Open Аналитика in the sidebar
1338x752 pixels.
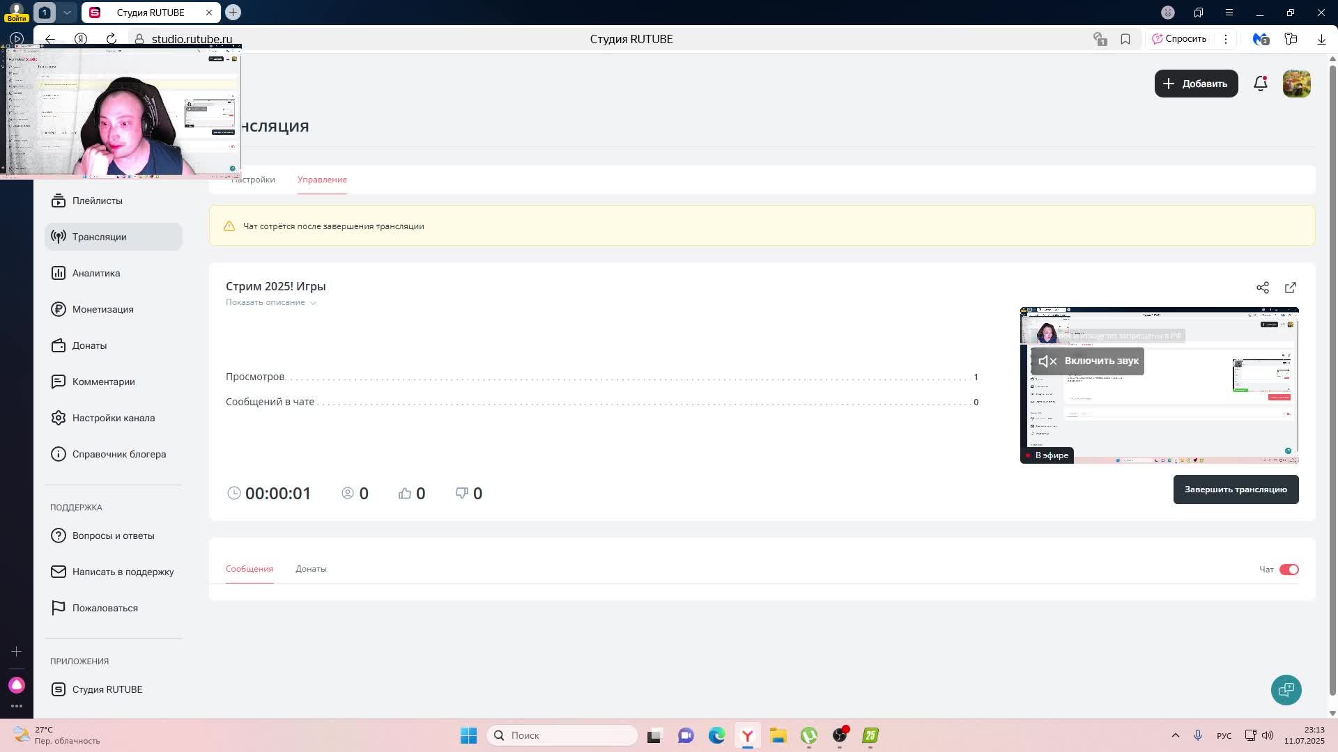[x=96, y=273]
